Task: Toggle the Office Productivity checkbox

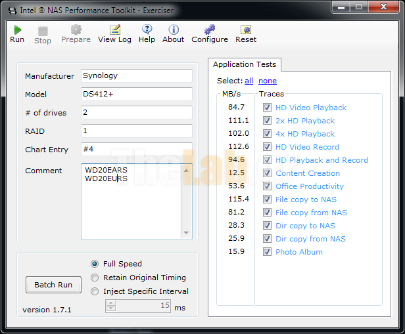Action: [x=267, y=186]
